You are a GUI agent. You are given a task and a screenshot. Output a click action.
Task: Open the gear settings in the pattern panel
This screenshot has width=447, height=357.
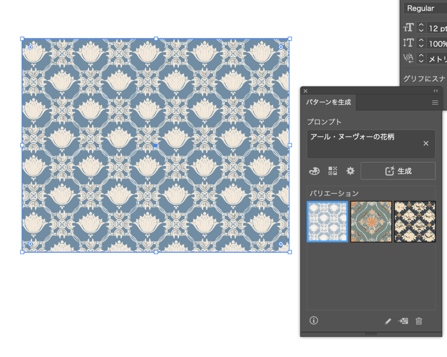point(351,171)
